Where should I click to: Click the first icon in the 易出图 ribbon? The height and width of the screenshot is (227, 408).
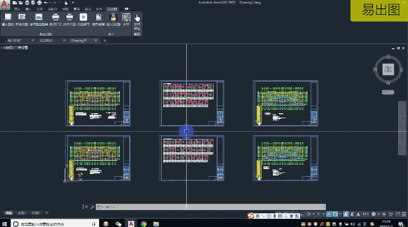click(8, 18)
